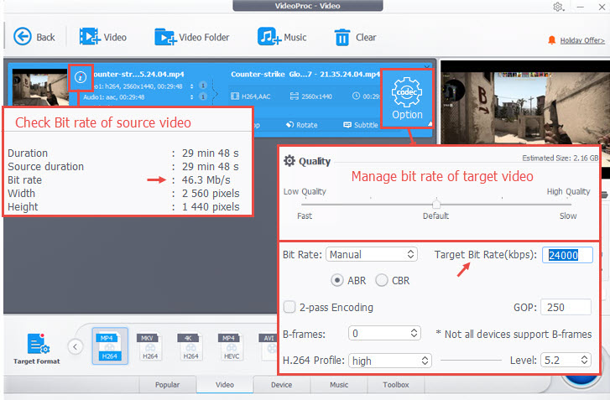Switch to the Popular tab
Image resolution: width=610 pixels, height=400 pixels.
click(x=168, y=384)
